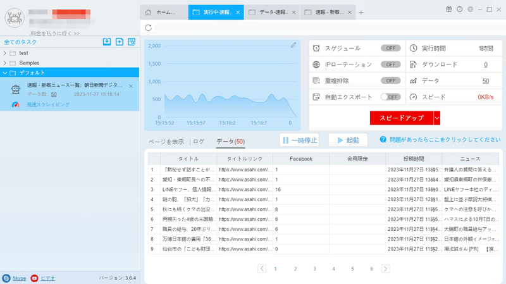Click the data count 50 in status panel
506x284 pixels.
tap(486, 81)
